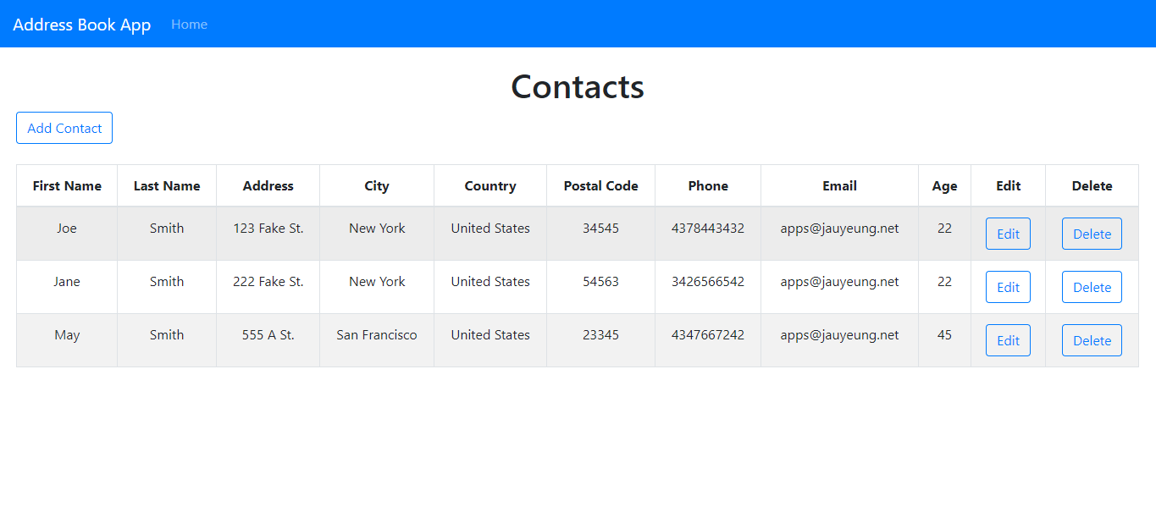
Task: Click the Phone column header
Action: pyautogui.click(x=707, y=185)
